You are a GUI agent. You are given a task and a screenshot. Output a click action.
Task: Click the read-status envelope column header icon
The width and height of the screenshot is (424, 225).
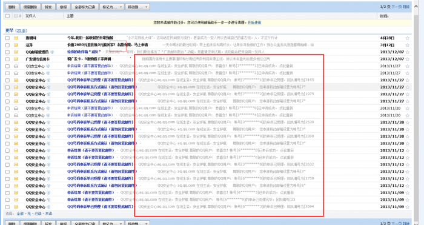(16, 16)
